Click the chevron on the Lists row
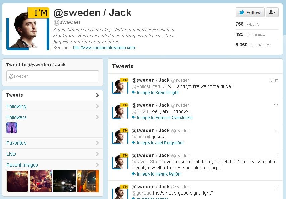 click(97, 154)
